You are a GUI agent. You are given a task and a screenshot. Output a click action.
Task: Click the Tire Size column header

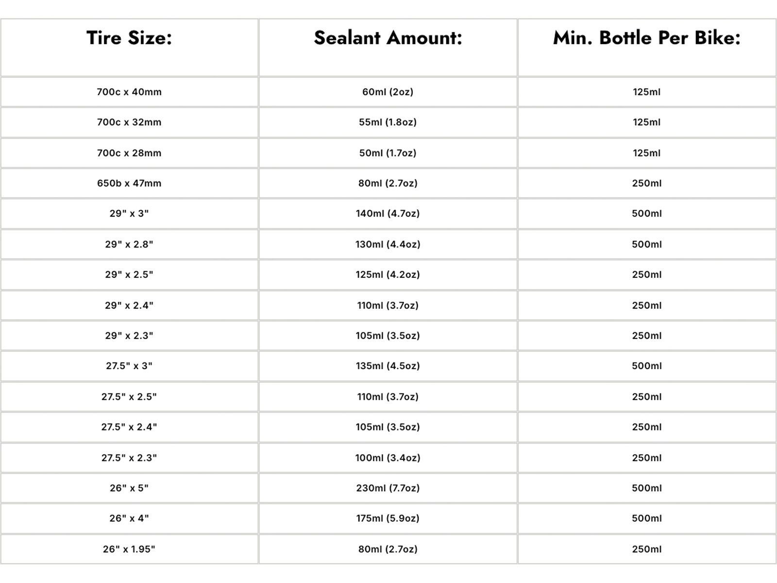click(x=129, y=38)
